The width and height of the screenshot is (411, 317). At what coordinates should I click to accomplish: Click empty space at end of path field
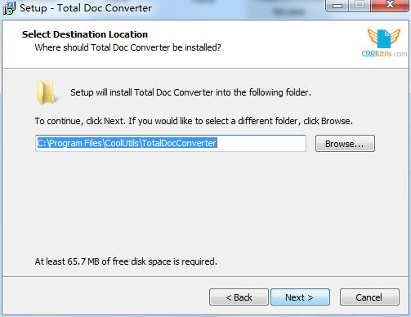[261, 143]
